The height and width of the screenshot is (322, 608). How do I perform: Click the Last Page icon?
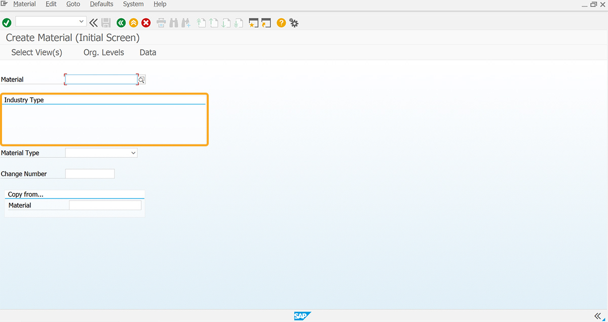point(239,23)
